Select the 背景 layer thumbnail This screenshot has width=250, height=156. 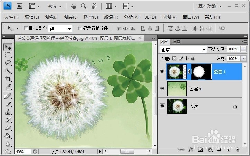pyautogui.click(x=177, y=106)
